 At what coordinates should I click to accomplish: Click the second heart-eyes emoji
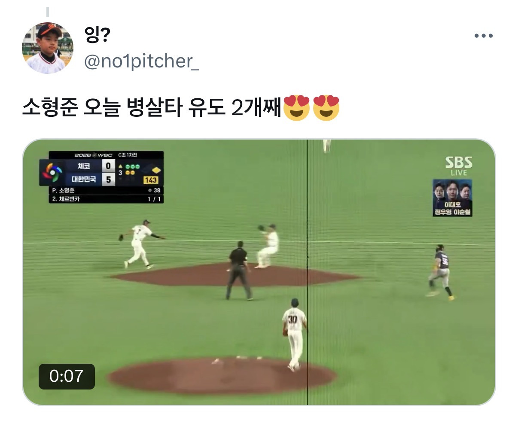click(x=326, y=107)
